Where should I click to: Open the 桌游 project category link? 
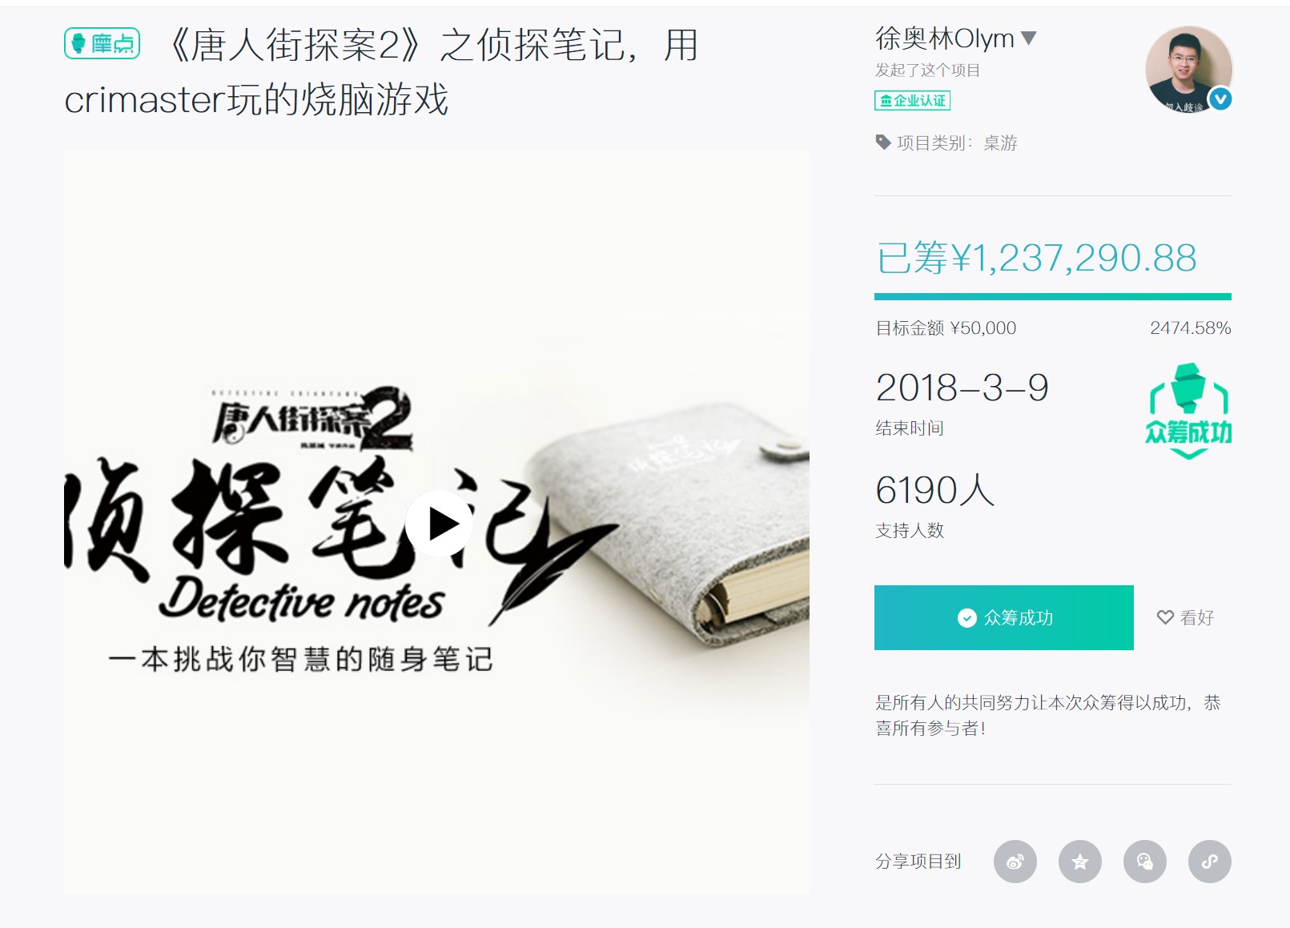click(x=1000, y=143)
